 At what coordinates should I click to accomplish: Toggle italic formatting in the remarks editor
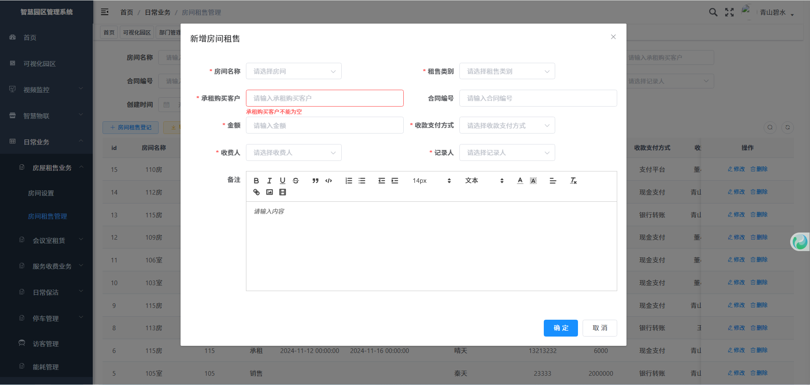(269, 181)
